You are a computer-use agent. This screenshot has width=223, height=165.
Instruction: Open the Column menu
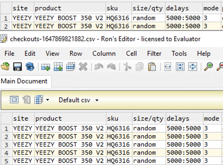pos(104,54)
